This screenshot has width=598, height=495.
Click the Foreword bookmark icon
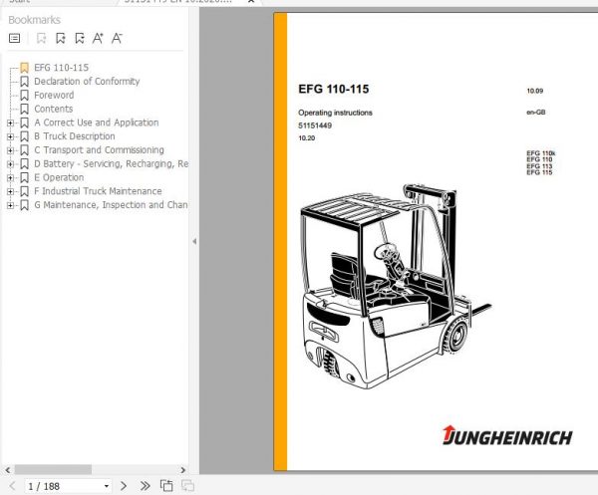tap(24, 96)
